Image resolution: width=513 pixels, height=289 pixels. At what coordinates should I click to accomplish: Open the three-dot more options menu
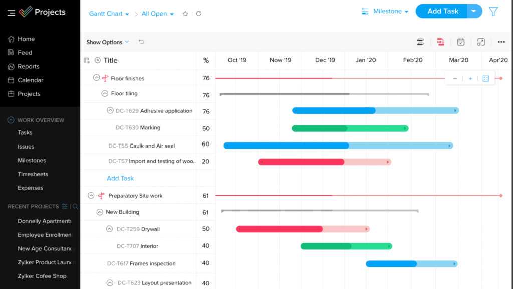pyautogui.click(x=501, y=42)
